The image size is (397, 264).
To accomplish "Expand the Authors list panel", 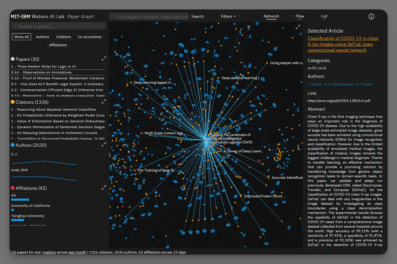I will pos(103,145).
